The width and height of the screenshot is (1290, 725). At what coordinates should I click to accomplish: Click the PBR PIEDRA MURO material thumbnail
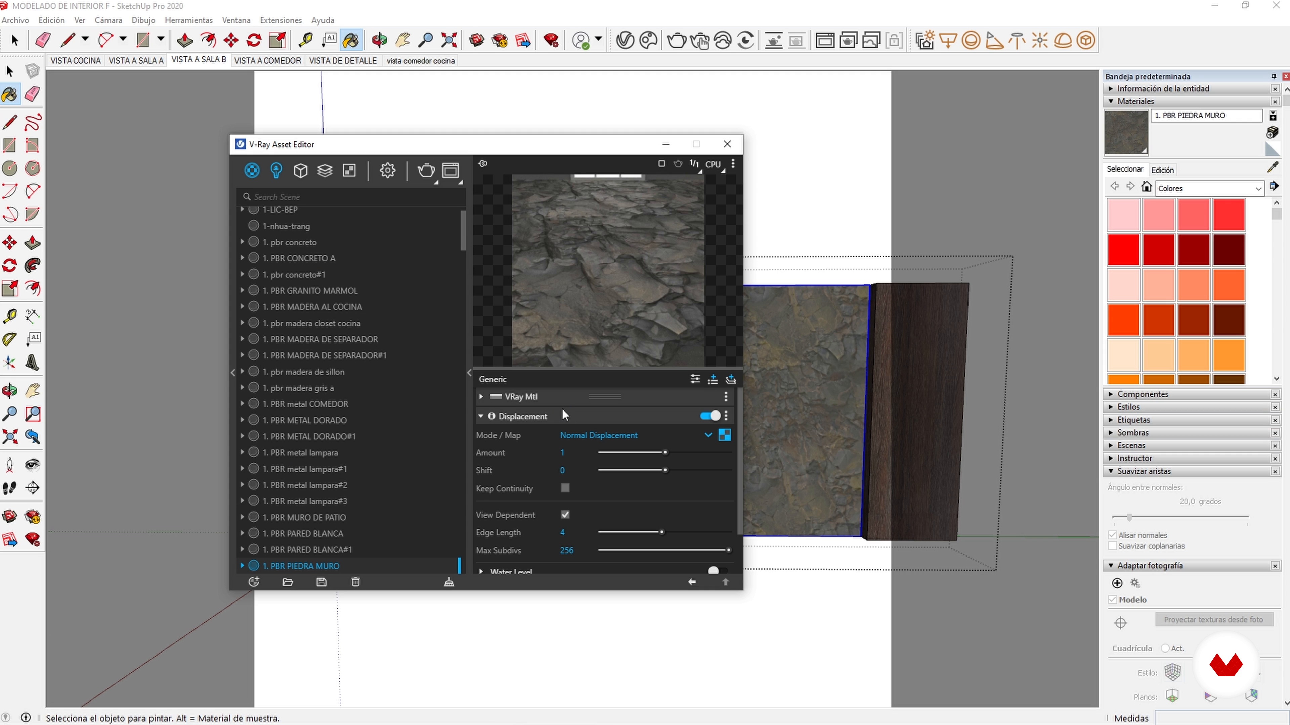point(1126,132)
